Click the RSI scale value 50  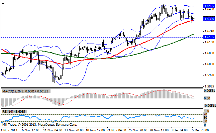coord(205,118)
